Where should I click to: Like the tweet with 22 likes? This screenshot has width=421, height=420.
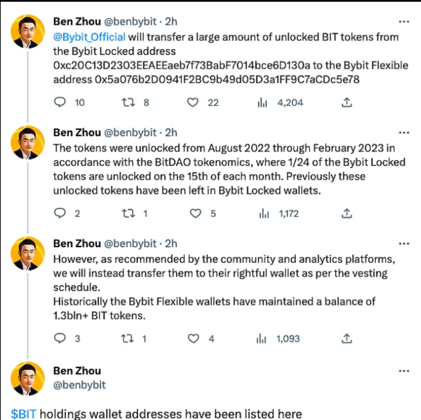[194, 102]
